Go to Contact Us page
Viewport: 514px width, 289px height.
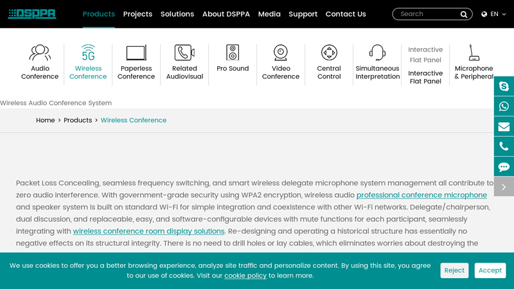tap(346, 14)
